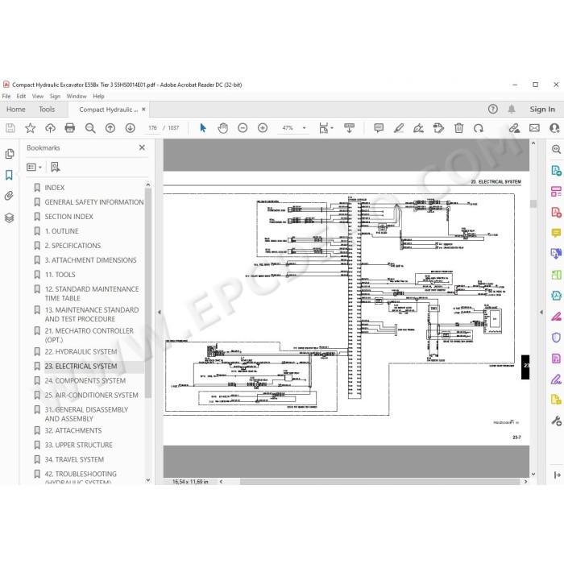
Task: Open the Stamp tool
Action: coord(438,128)
